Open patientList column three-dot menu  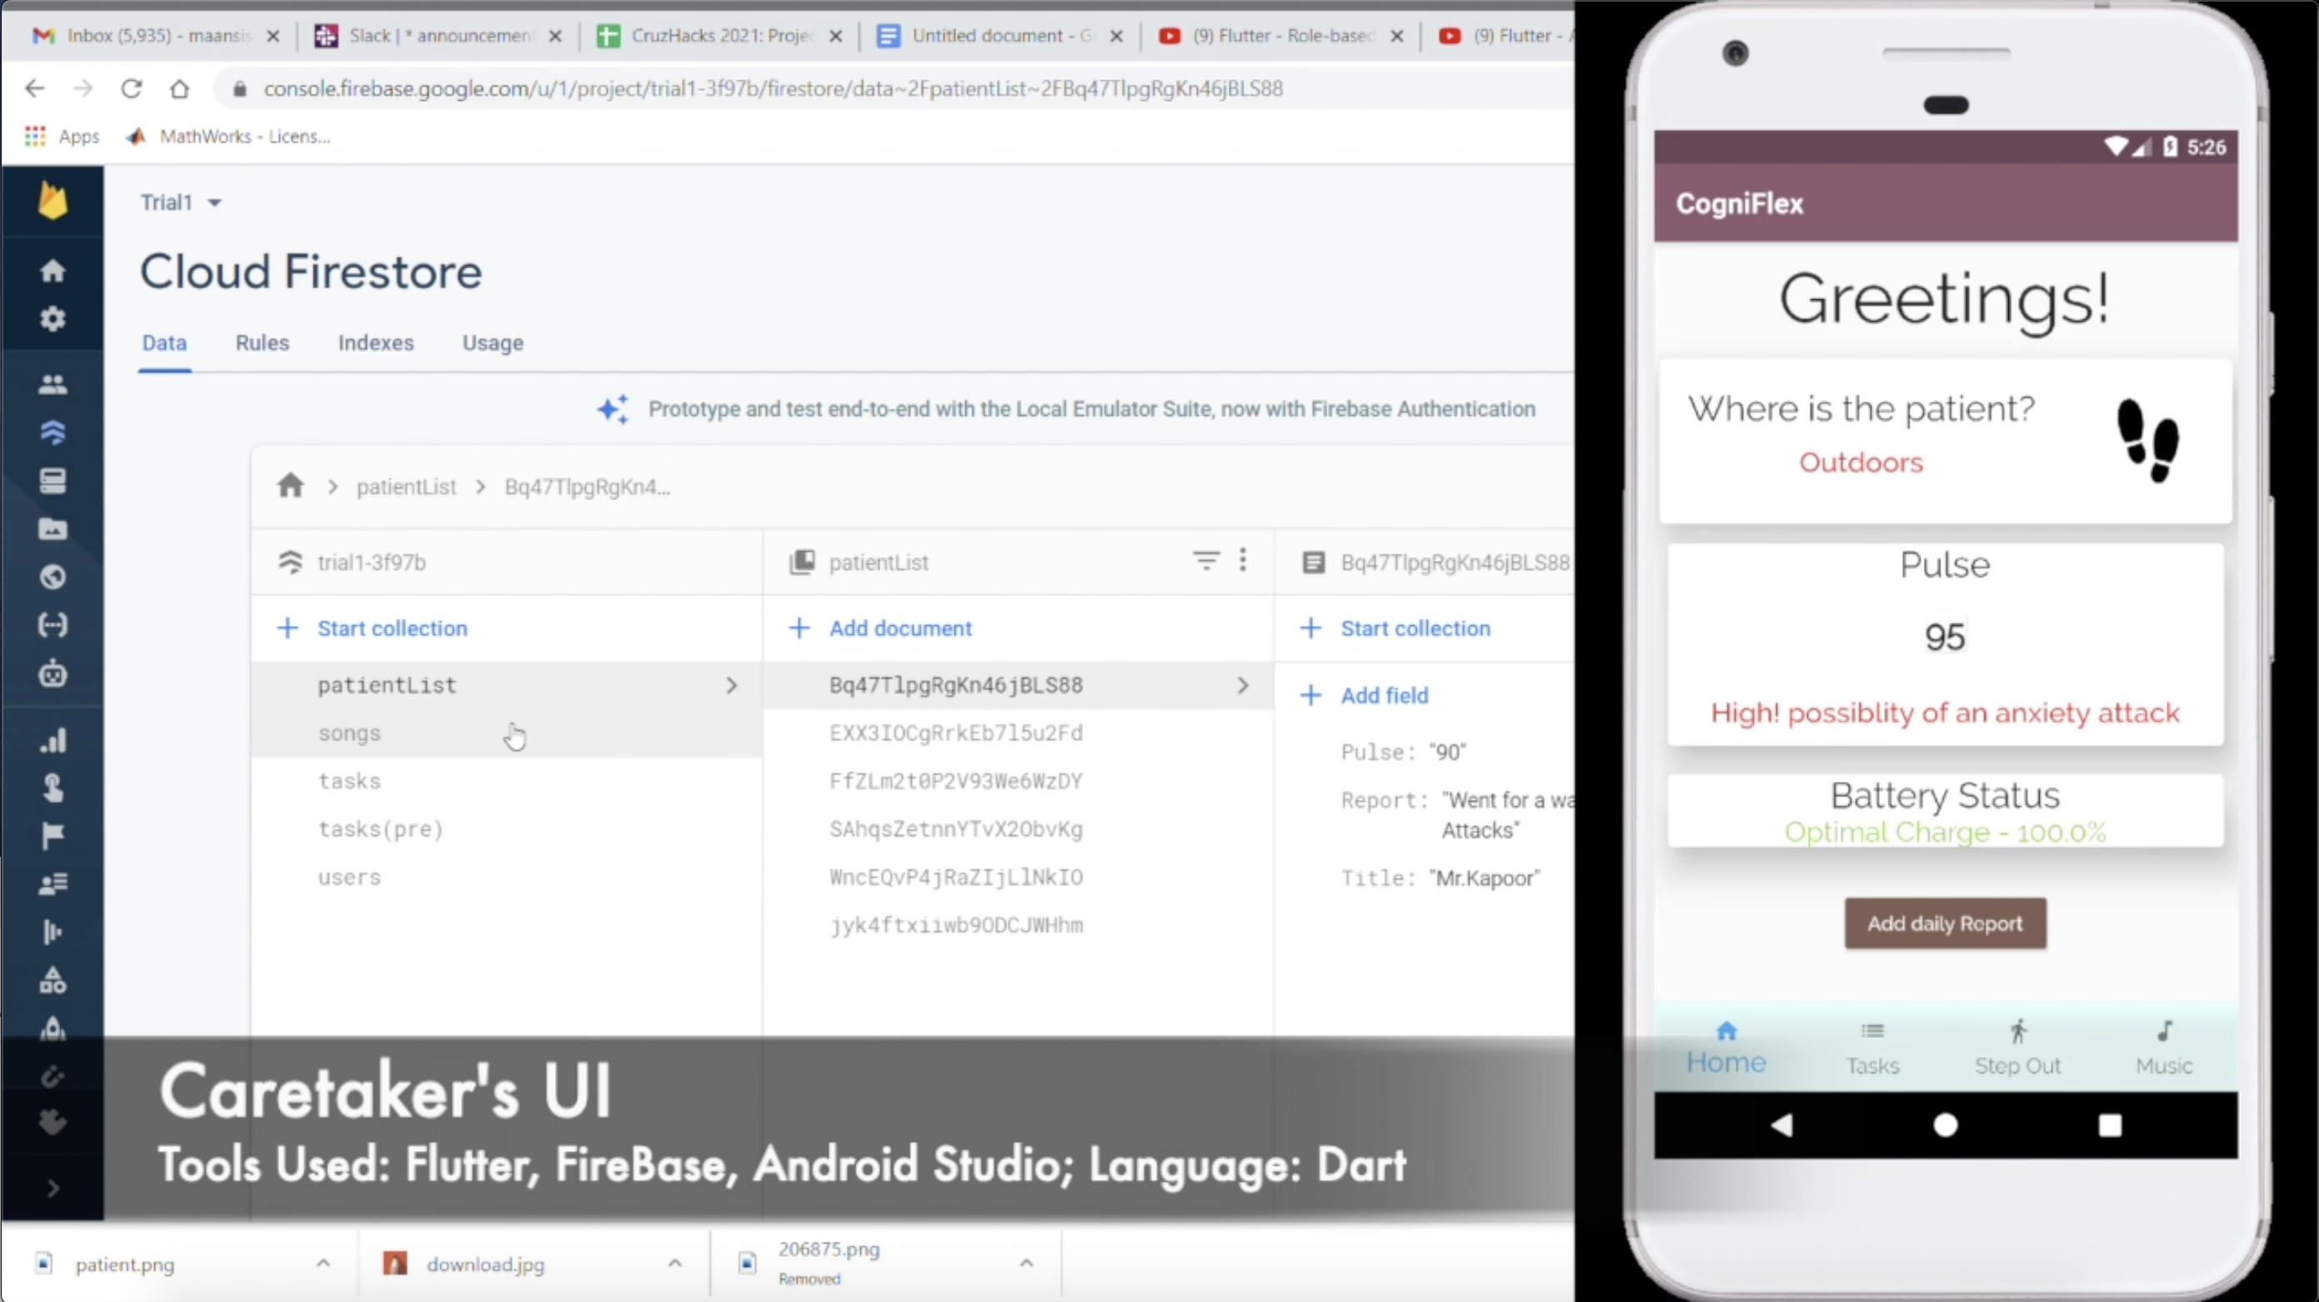tap(1242, 561)
